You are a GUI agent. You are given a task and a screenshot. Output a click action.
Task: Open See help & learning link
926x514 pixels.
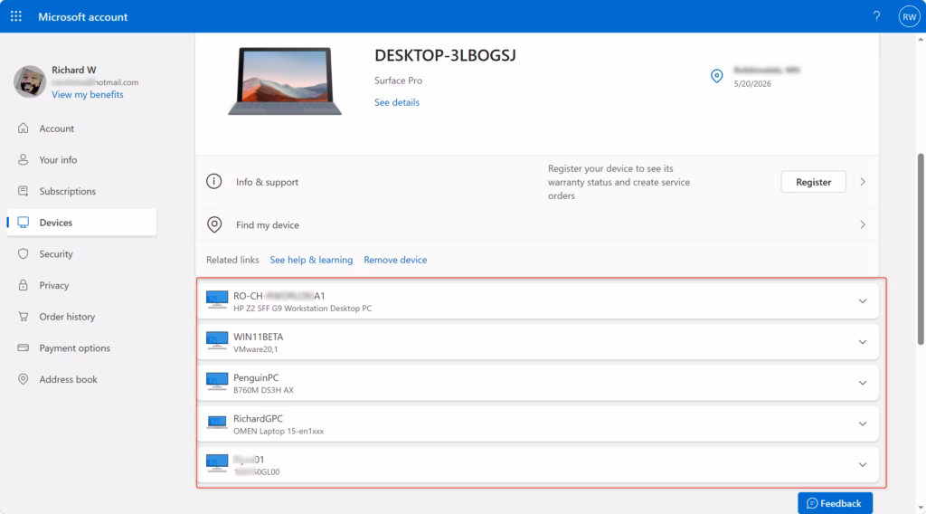point(311,260)
